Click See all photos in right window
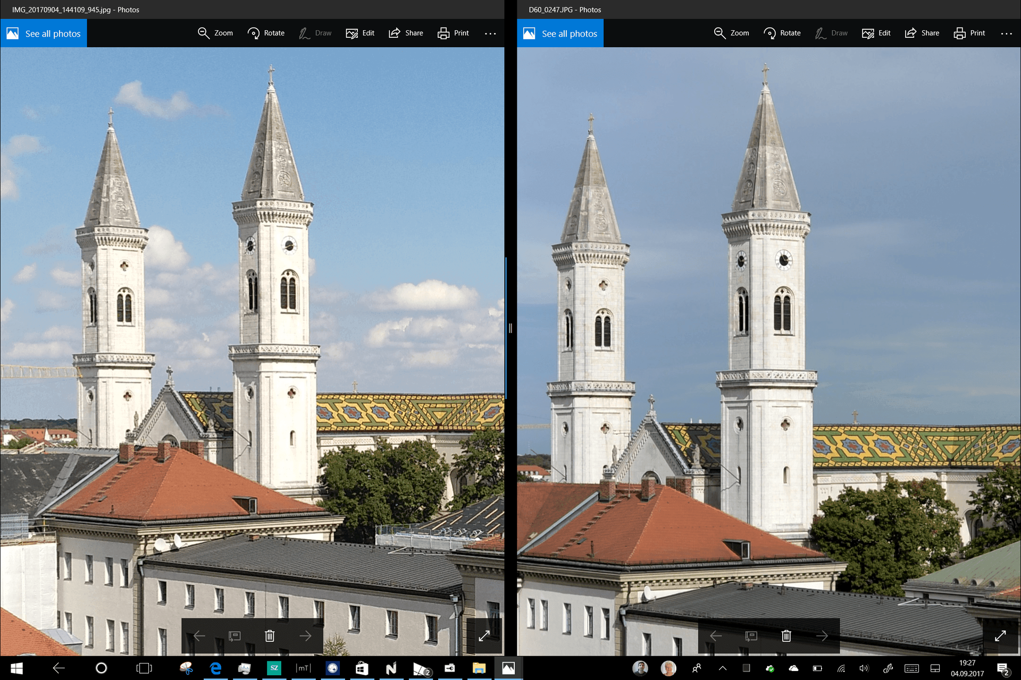Image resolution: width=1021 pixels, height=680 pixels. click(x=560, y=33)
